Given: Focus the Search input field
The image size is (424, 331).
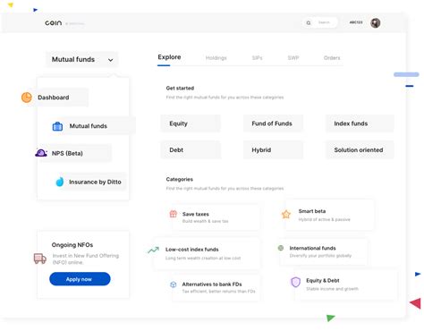Looking at the screenshot, I should coord(324,22).
